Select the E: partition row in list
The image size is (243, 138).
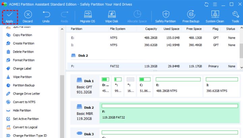(152, 38)
